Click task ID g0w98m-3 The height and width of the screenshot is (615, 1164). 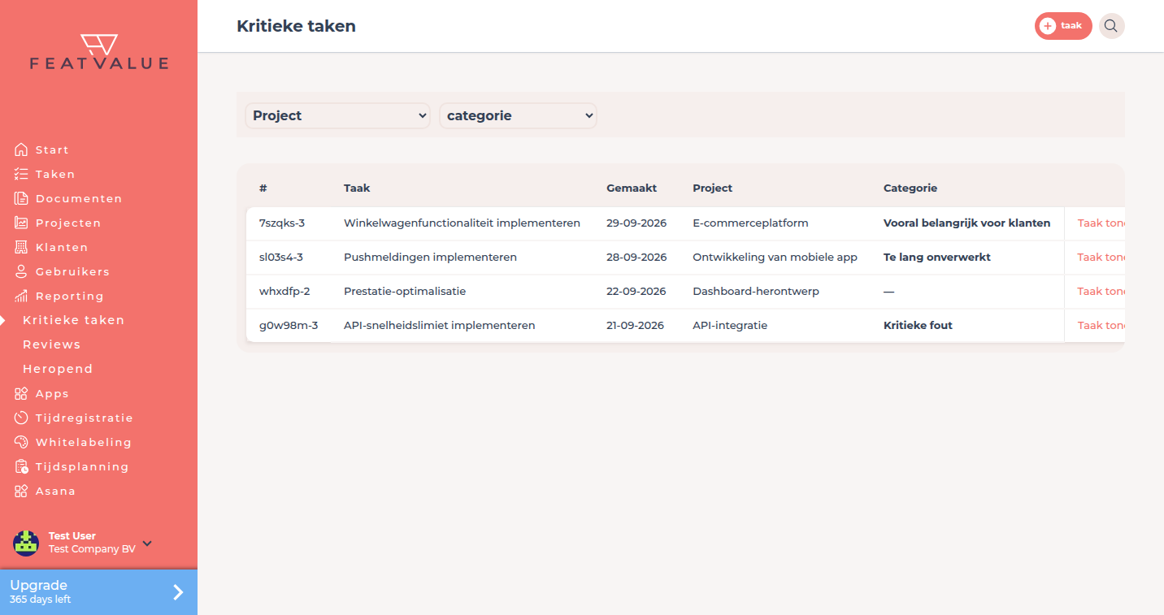(289, 325)
